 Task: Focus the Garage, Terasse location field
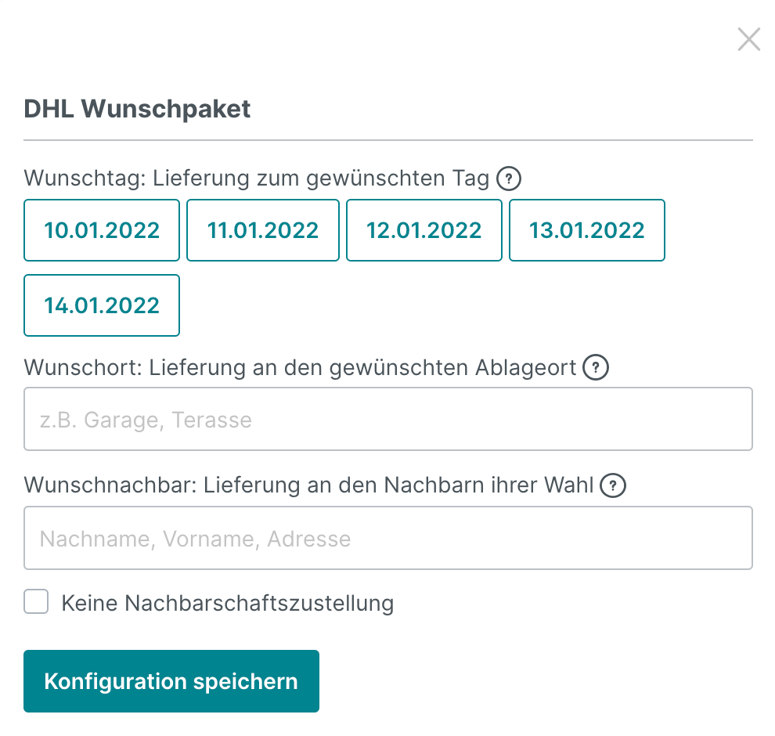(x=387, y=420)
